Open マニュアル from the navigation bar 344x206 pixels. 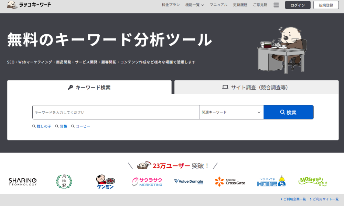tap(218, 5)
